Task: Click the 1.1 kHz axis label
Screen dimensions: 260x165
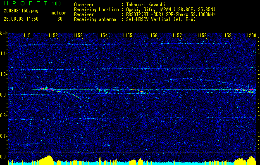Action: 3,54
